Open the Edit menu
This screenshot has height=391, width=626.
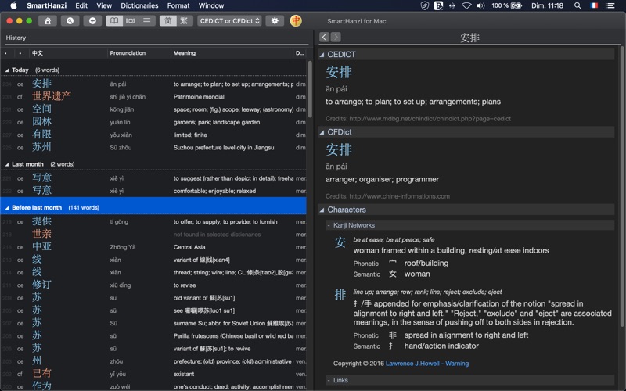click(x=81, y=5)
